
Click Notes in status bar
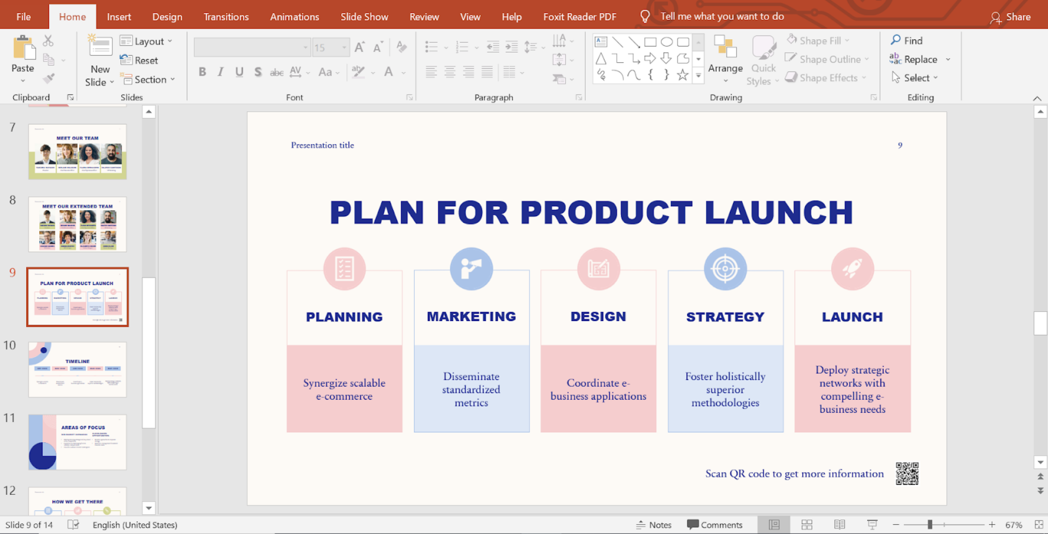tap(654, 525)
